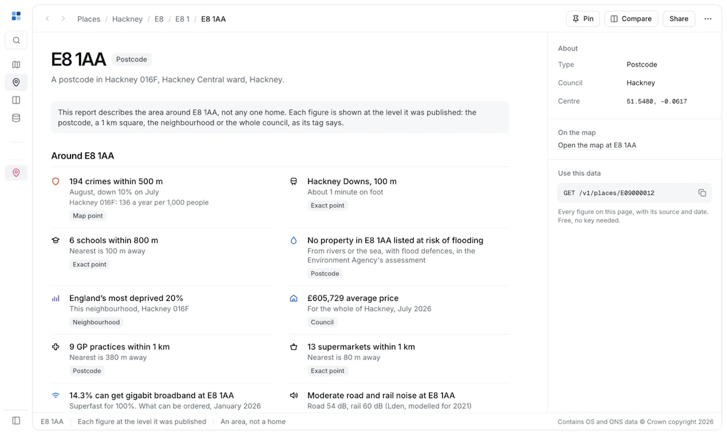Navigate to E8 1 in the breadcrumb
Screen dimensions: 727x435
point(182,19)
